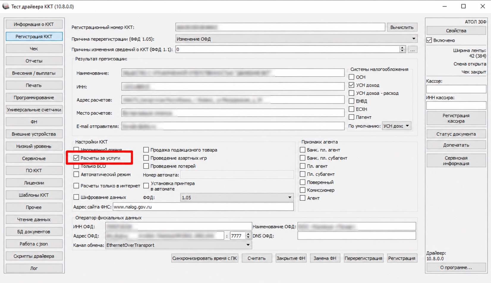Check the ЕСХН checkbox
The height and width of the screenshot is (283, 491).
coord(352,109)
